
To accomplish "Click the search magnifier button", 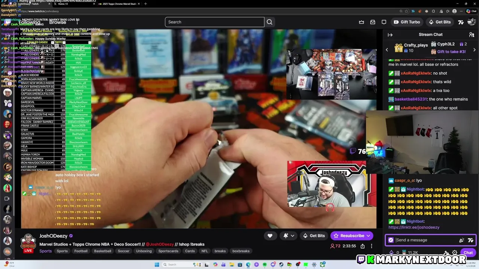I will [269, 22].
